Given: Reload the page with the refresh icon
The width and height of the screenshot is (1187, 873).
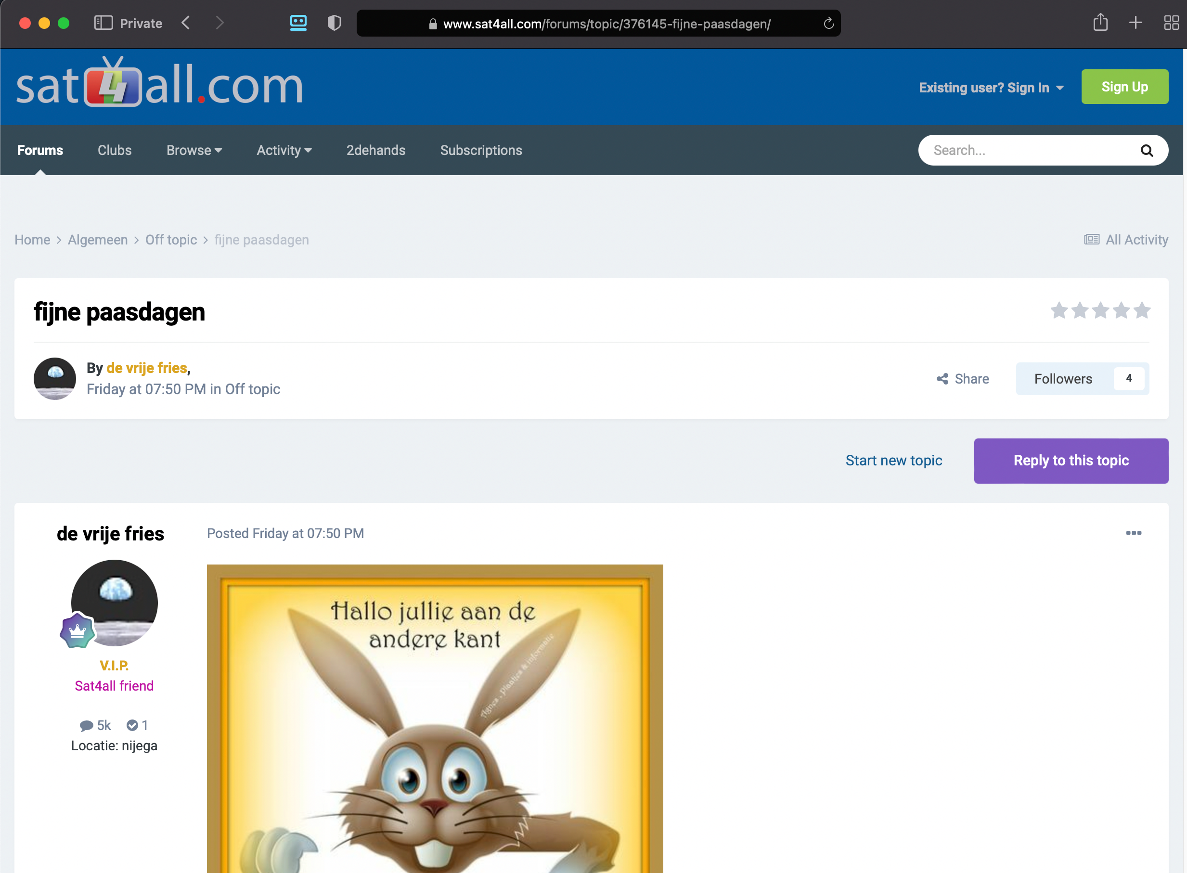Looking at the screenshot, I should [828, 23].
